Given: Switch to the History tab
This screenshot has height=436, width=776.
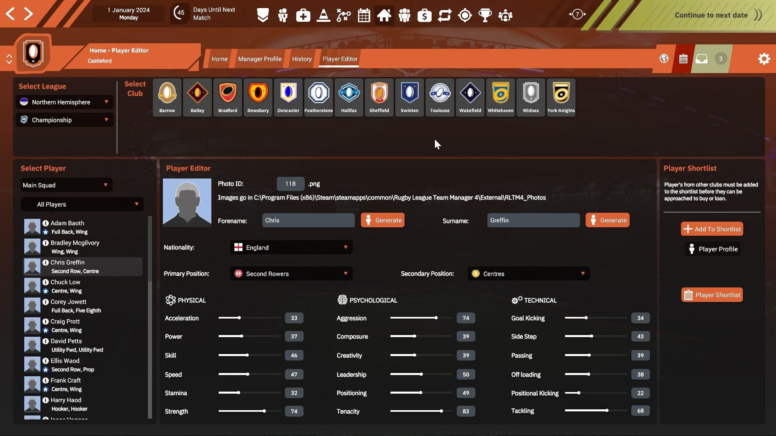Looking at the screenshot, I should 302,59.
